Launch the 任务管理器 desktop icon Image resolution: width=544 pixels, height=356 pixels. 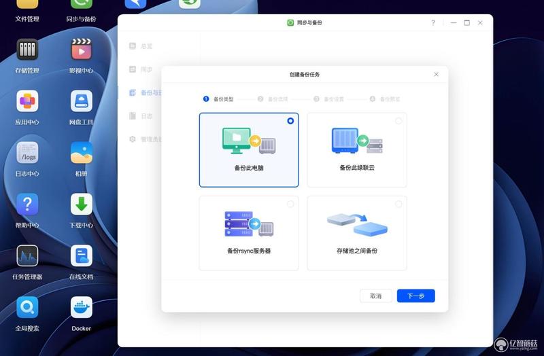27,256
